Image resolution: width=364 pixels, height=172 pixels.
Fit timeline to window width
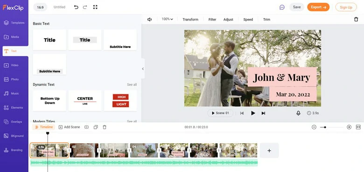pos(358,127)
